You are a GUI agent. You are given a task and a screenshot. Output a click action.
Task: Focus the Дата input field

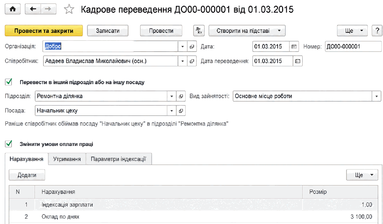pos(271,47)
